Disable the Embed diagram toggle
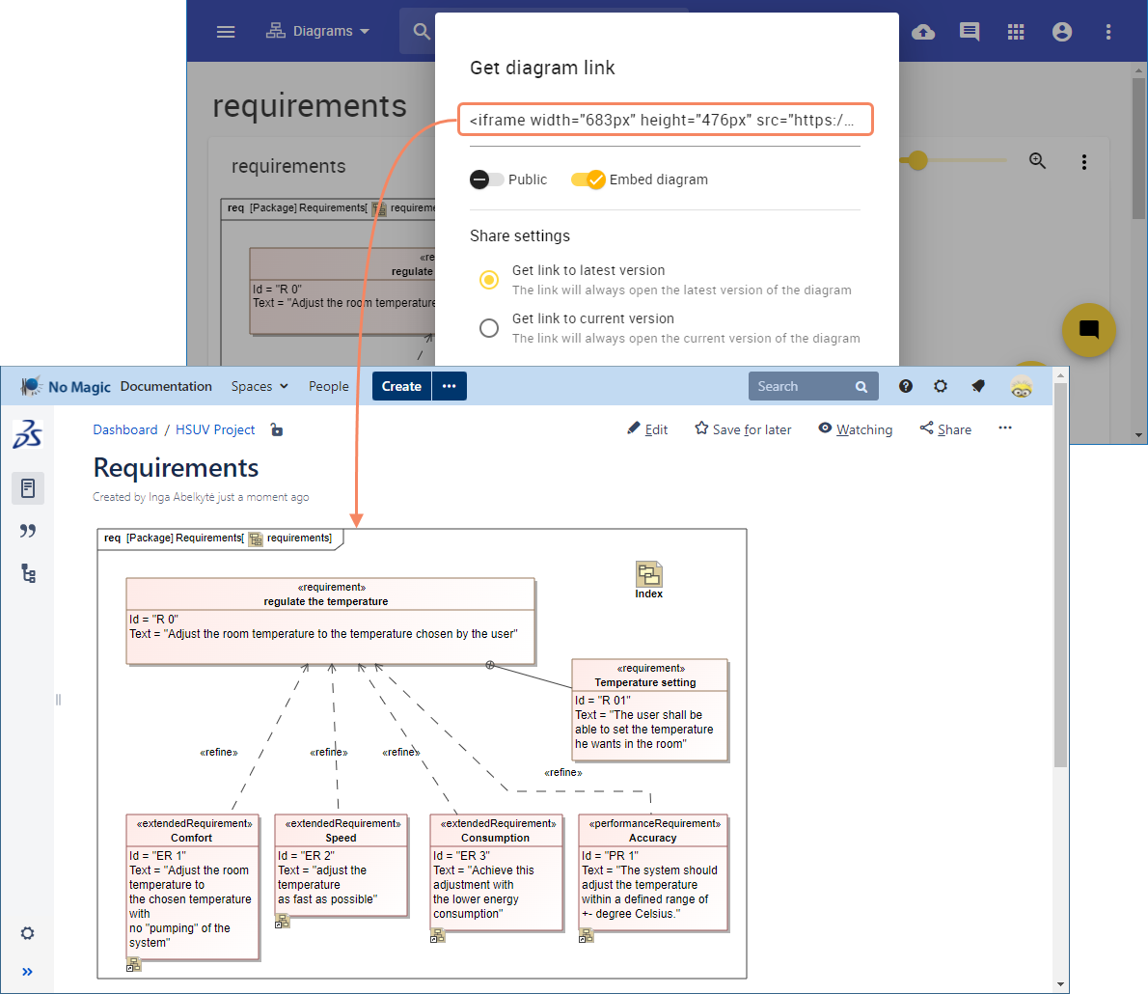1148x994 pixels. coord(588,179)
